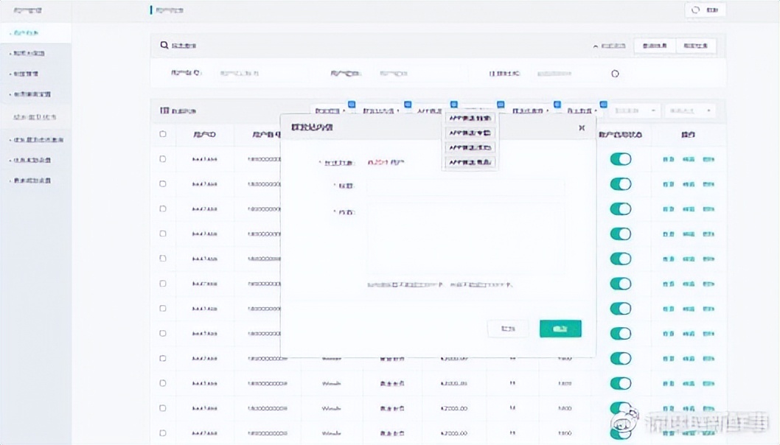The width and height of the screenshot is (780, 445).
Task: Toggle the first row's account status switch
Action: tap(621, 159)
